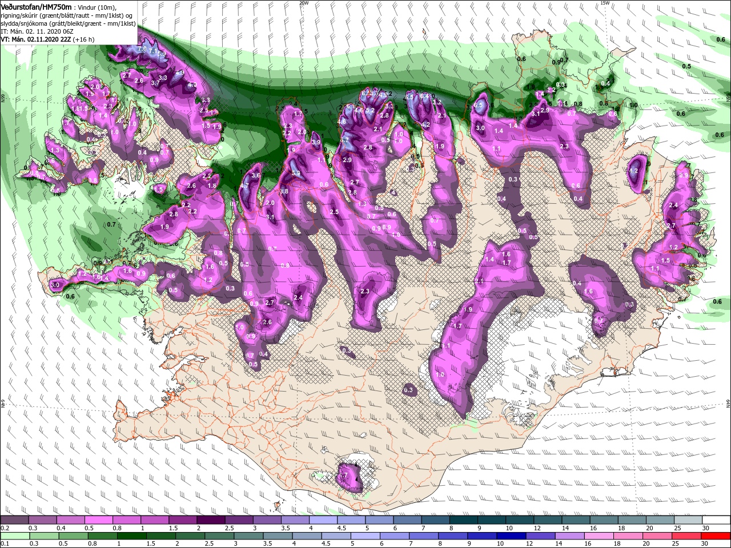Viewport: 731px width, 548px height.
Task: Select the snow scale swatch for 0.4–0.5
Action: click(70, 520)
